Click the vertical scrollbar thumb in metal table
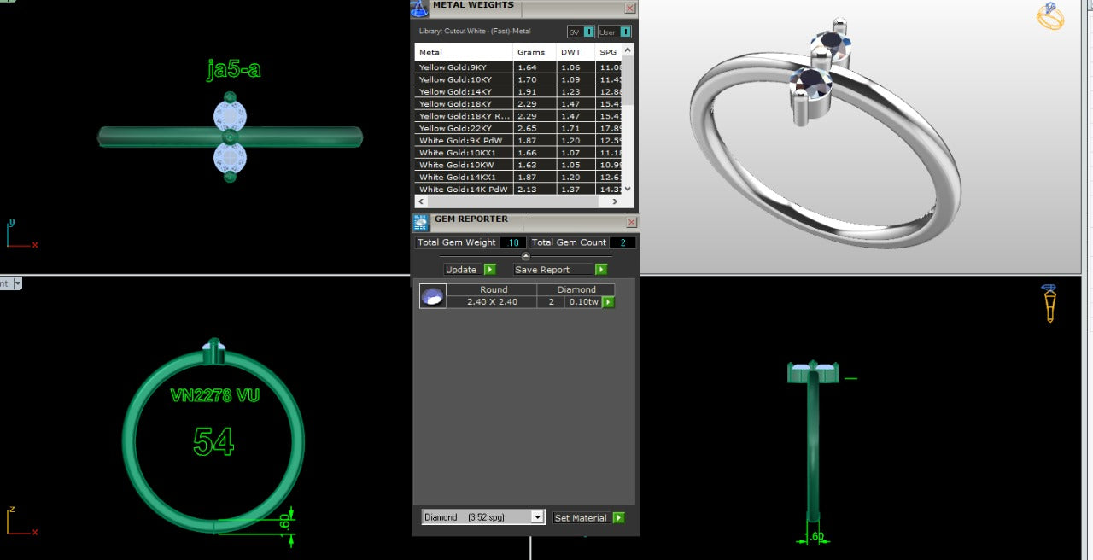Screen dimensions: 1093x560 (628, 81)
